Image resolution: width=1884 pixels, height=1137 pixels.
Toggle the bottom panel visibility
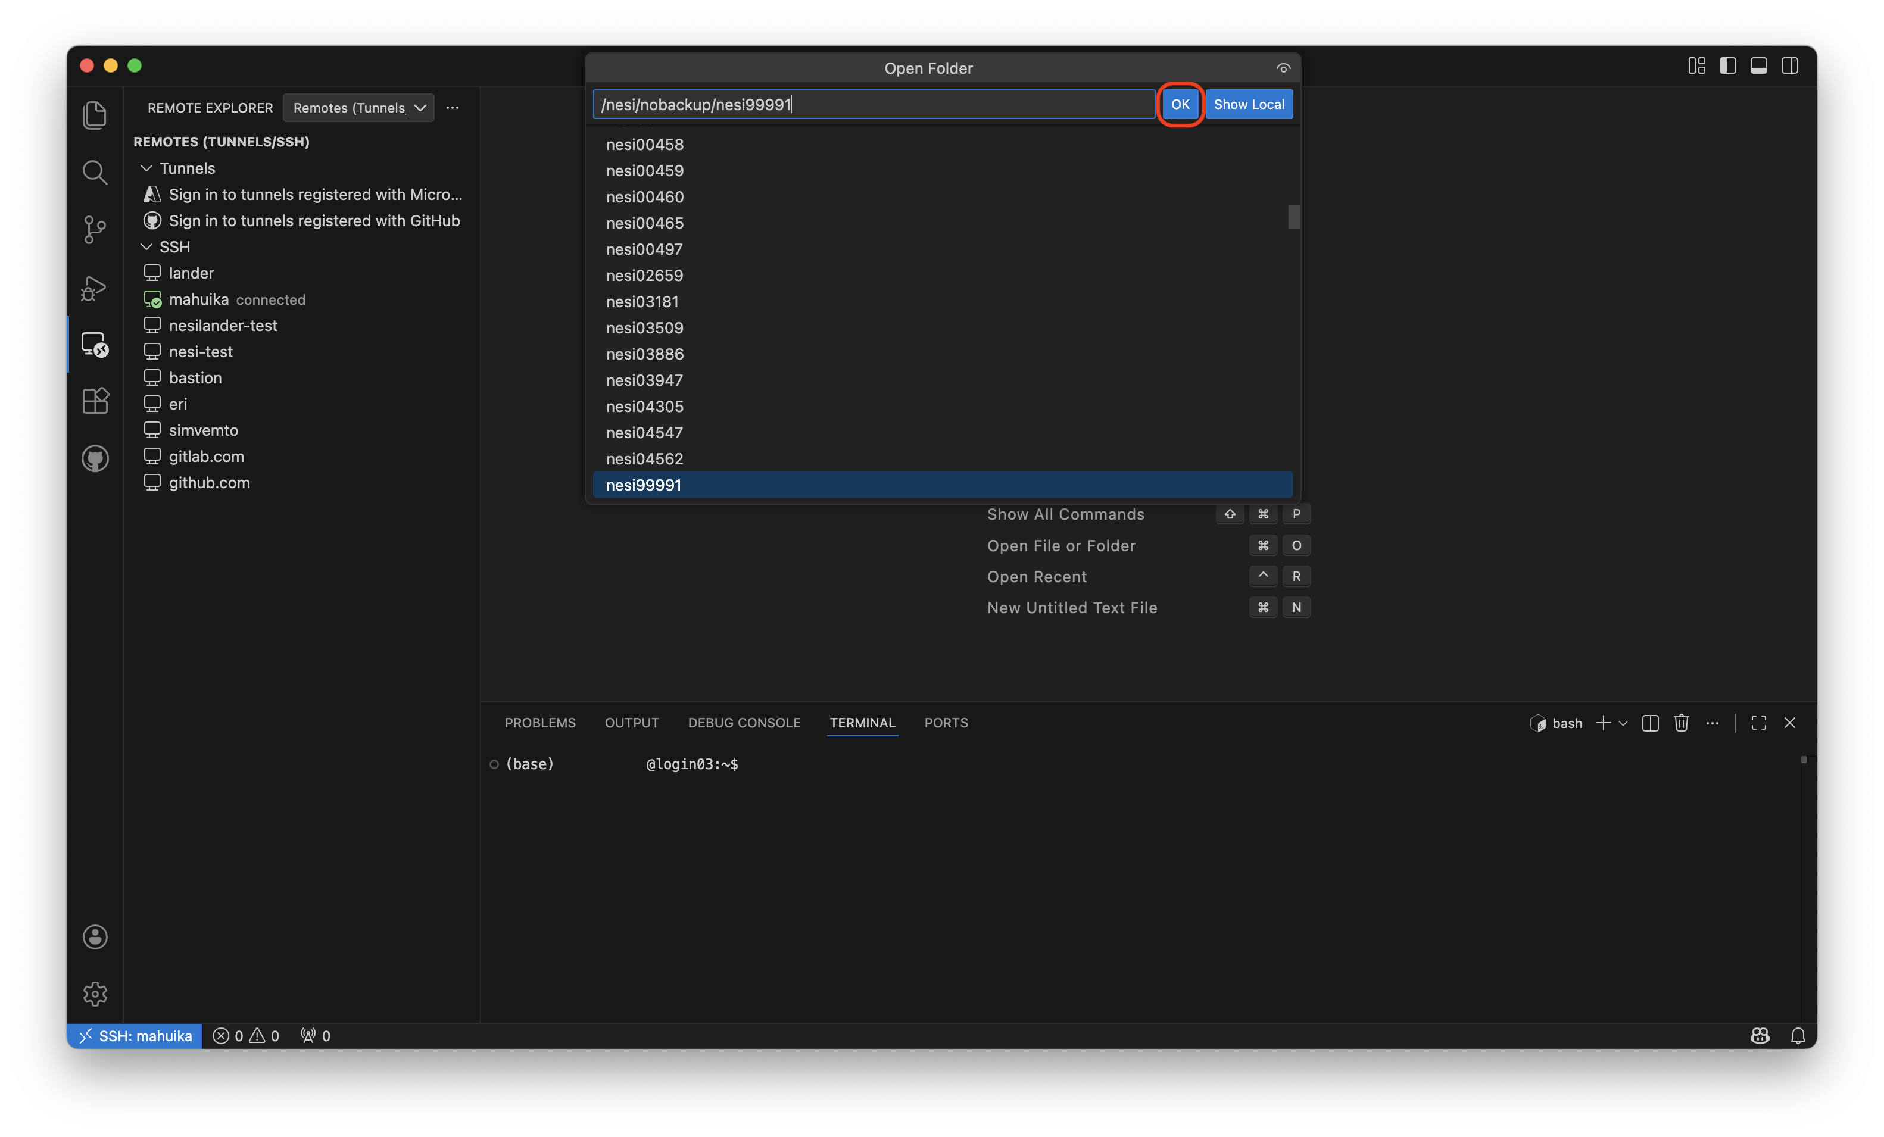[x=1758, y=65]
